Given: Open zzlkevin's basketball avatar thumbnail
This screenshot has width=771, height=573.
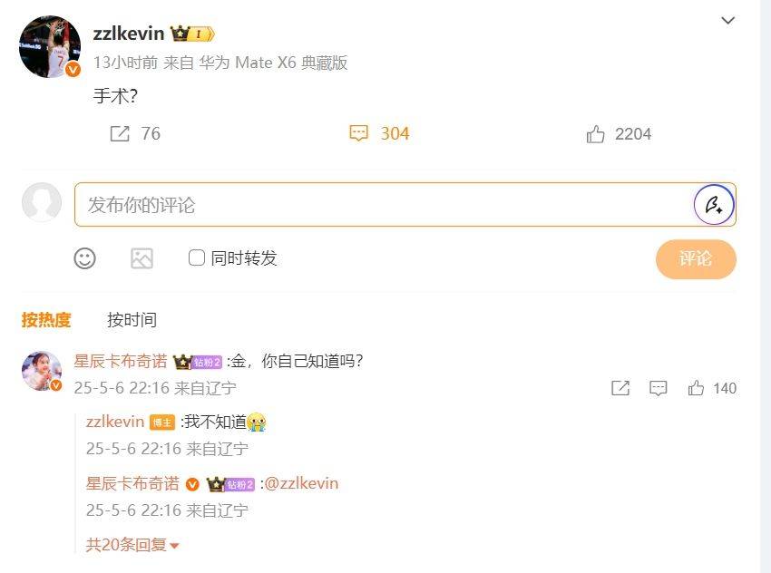Looking at the screenshot, I should click(x=50, y=46).
